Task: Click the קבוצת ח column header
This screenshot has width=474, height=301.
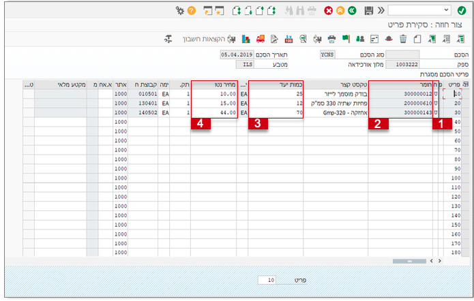Action: [143, 85]
